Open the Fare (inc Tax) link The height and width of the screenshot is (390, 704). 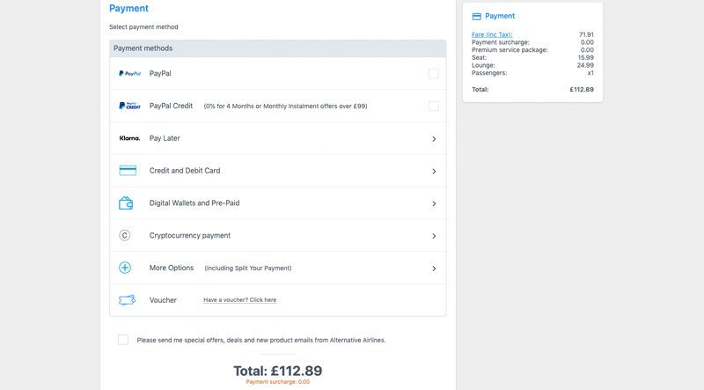pos(492,34)
